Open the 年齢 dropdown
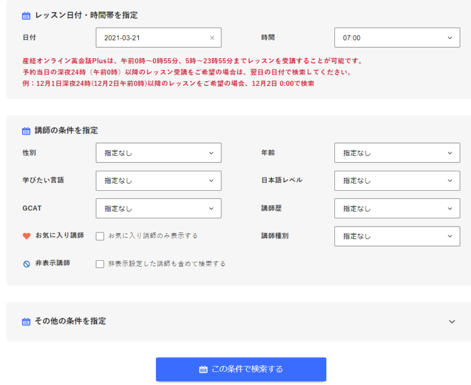The height and width of the screenshot is (385, 471). 397,152
